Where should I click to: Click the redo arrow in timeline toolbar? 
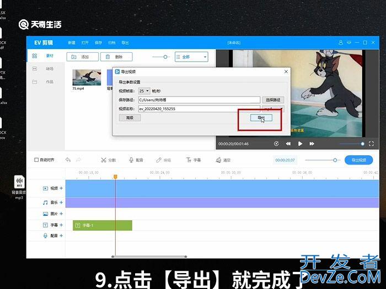pyautogui.click(x=78, y=160)
